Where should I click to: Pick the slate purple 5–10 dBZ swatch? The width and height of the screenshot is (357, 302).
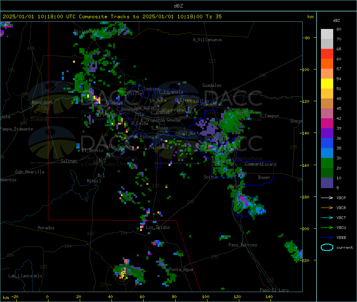coord(327,183)
